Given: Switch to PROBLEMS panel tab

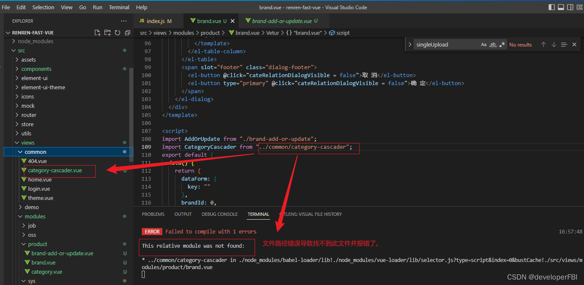Looking at the screenshot, I should coord(153,214).
